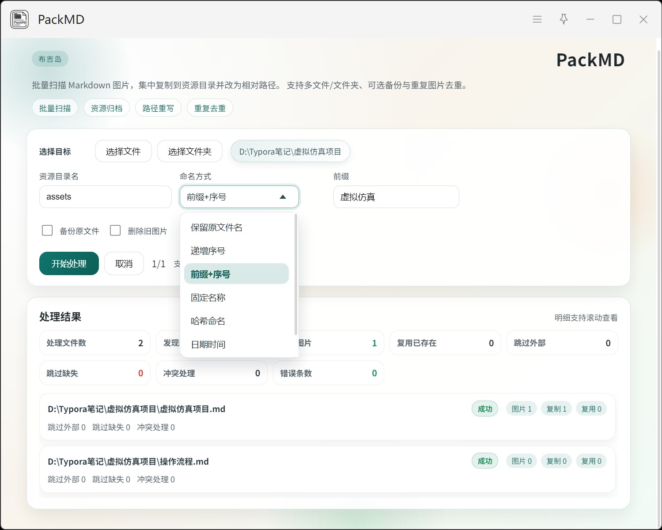Click the dropdown list scrollbar
The height and width of the screenshot is (530, 662).
(295, 274)
